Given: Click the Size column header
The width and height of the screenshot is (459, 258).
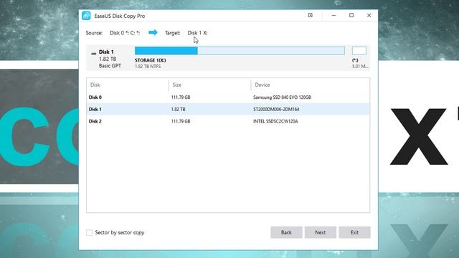Looking at the screenshot, I should click(x=177, y=85).
